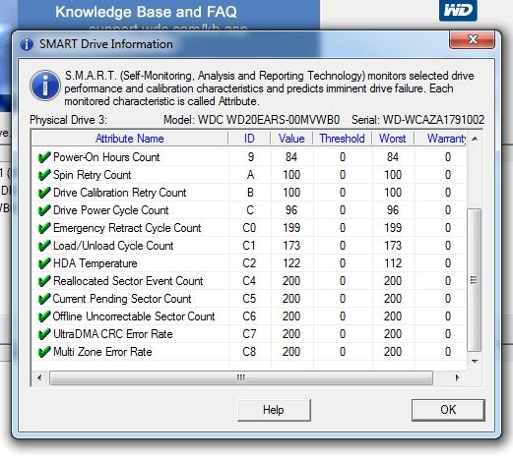Click green check beside Offline Uncorrectable Sector Count
The height and width of the screenshot is (459, 513).
(44, 316)
